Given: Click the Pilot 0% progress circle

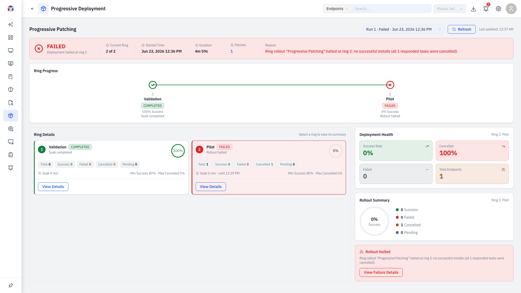Looking at the screenshot, I should point(336,151).
